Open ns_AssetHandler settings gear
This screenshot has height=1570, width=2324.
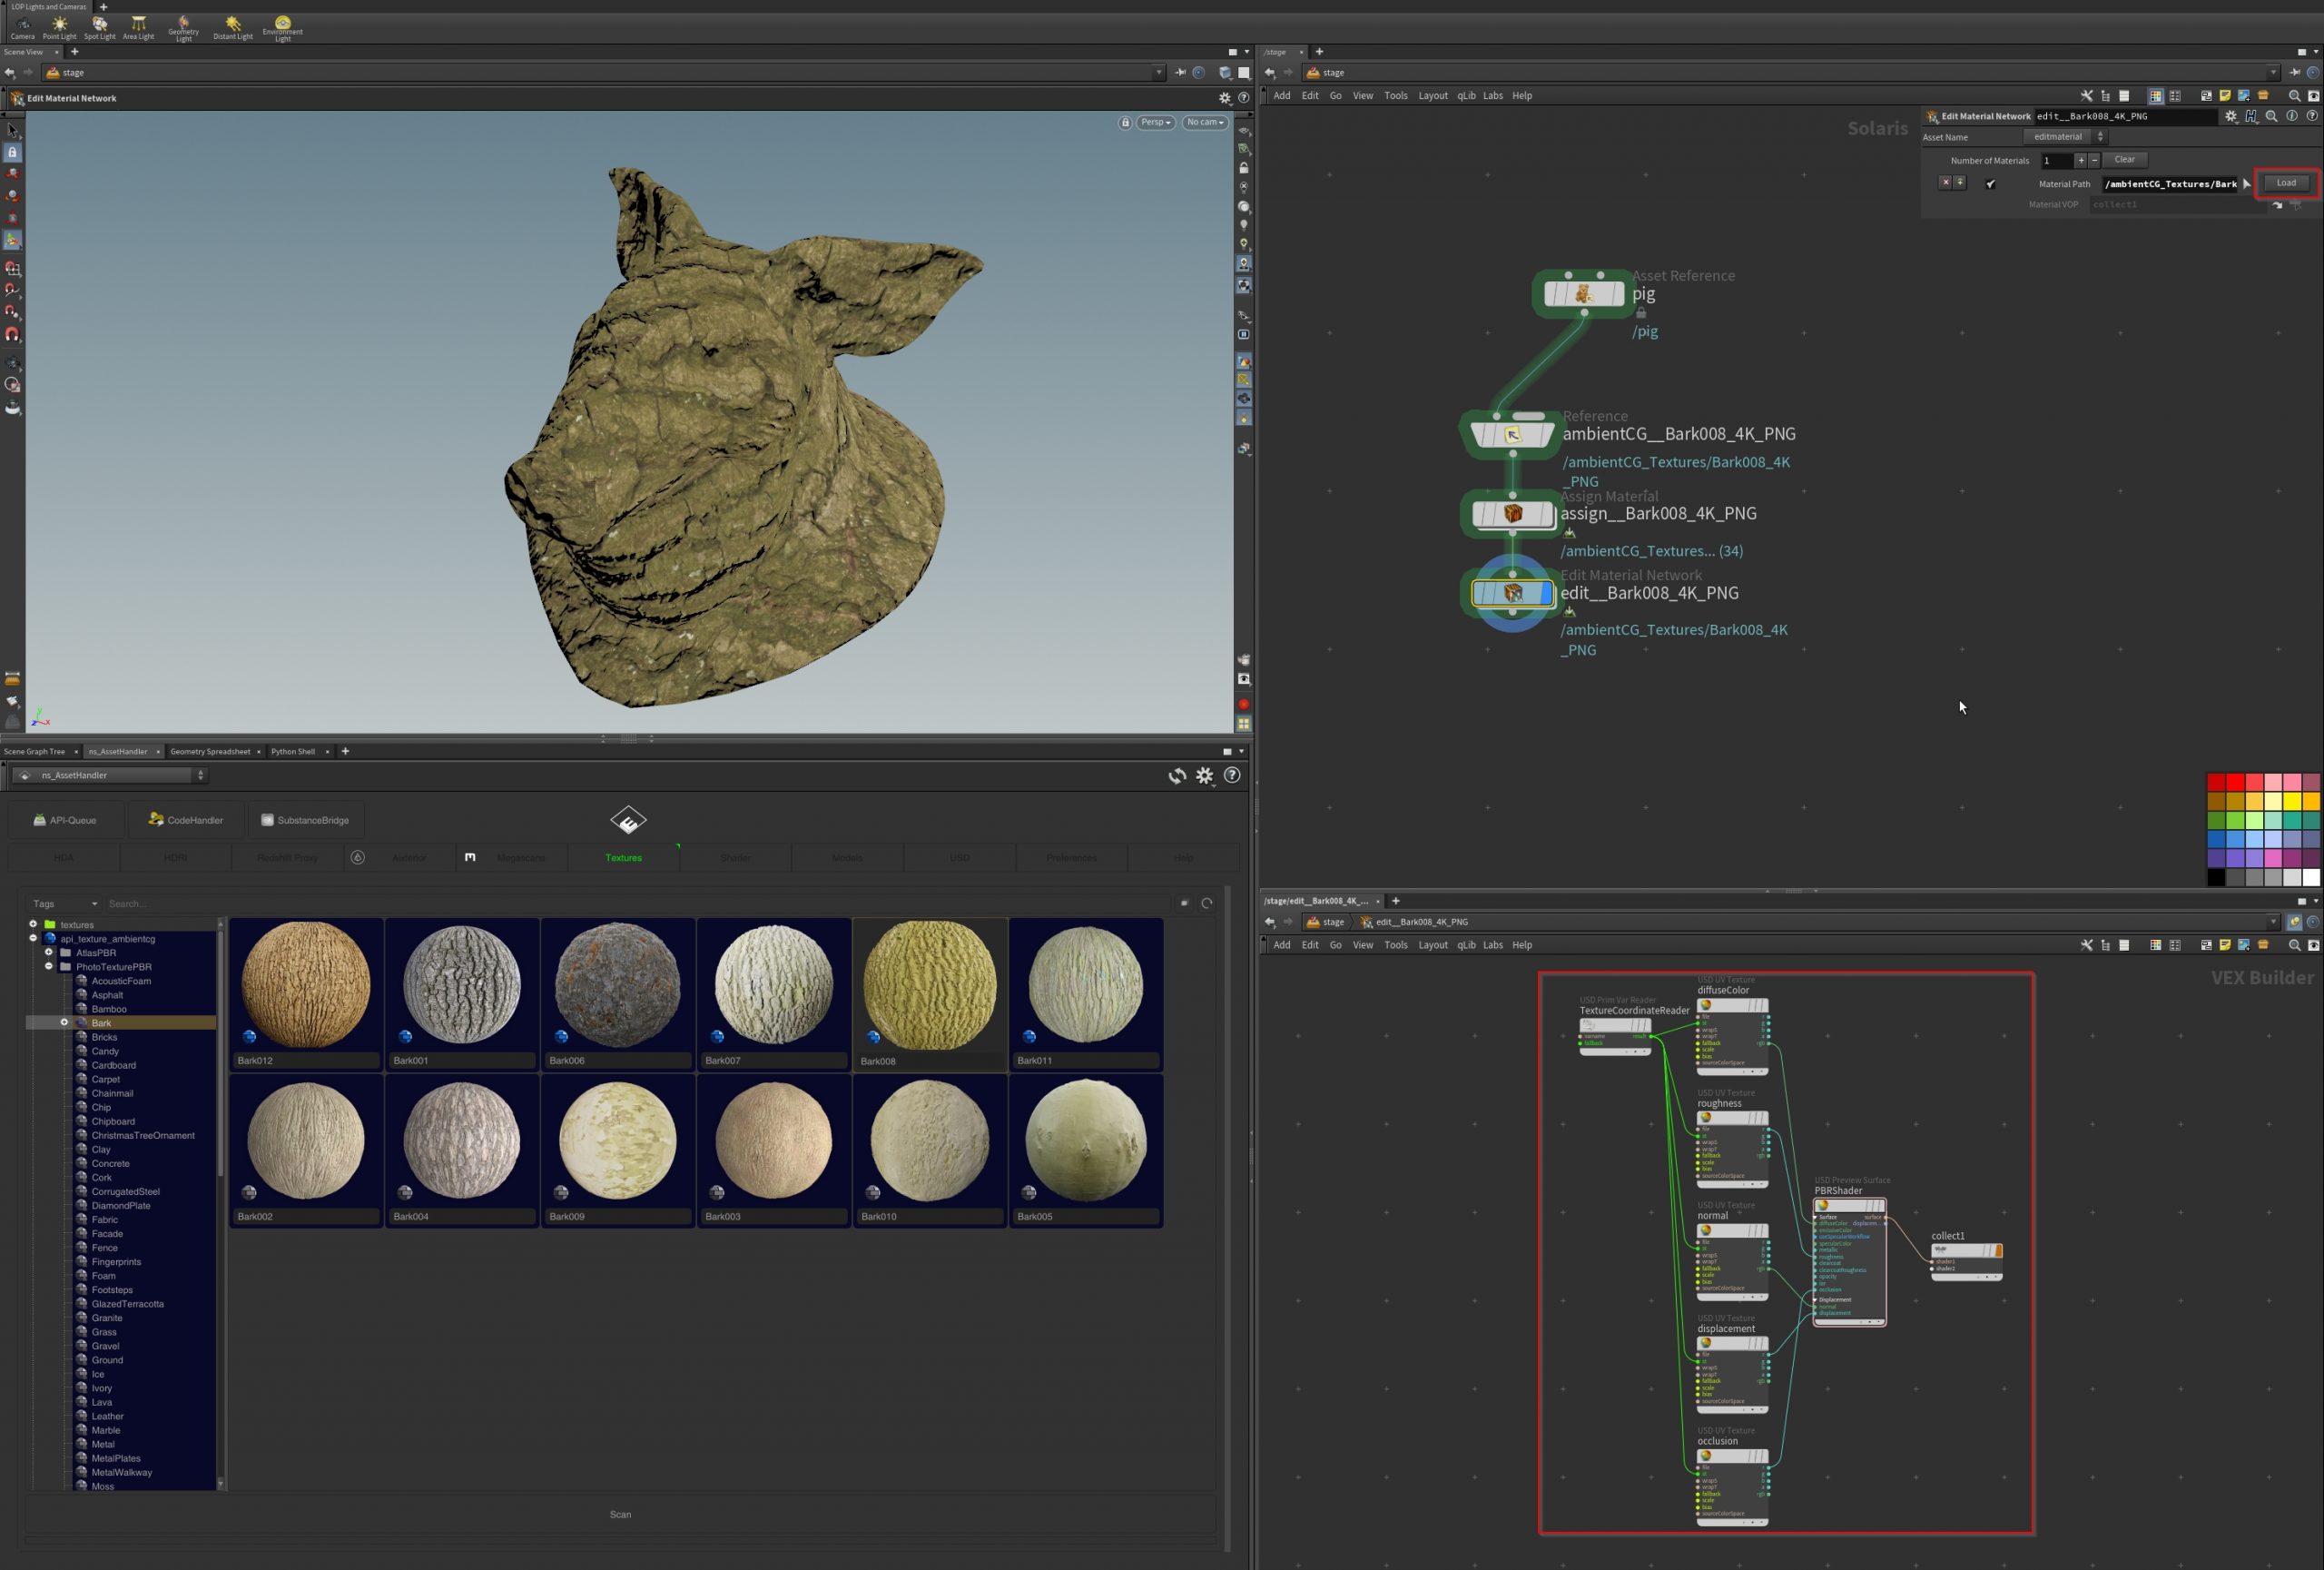[1204, 775]
